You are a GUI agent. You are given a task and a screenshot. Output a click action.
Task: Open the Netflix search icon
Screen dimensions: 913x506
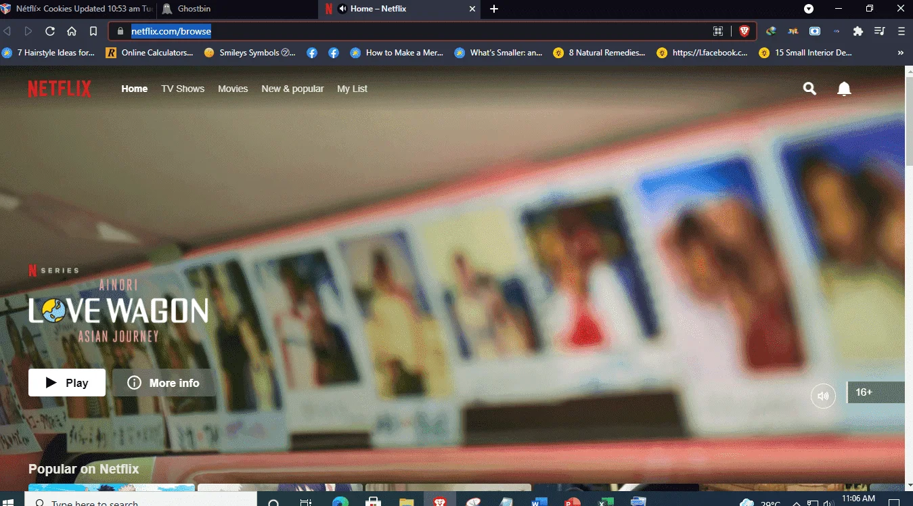tap(809, 89)
